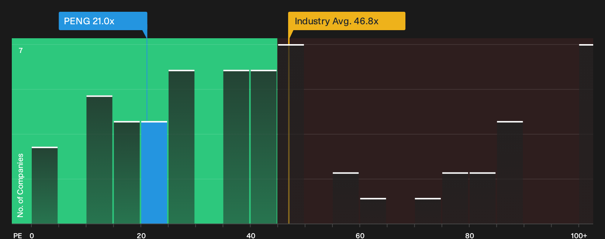This screenshot has width=605, height=239.
Task: Select the bar for PE 15 to 20
Action: pos(127,172)
